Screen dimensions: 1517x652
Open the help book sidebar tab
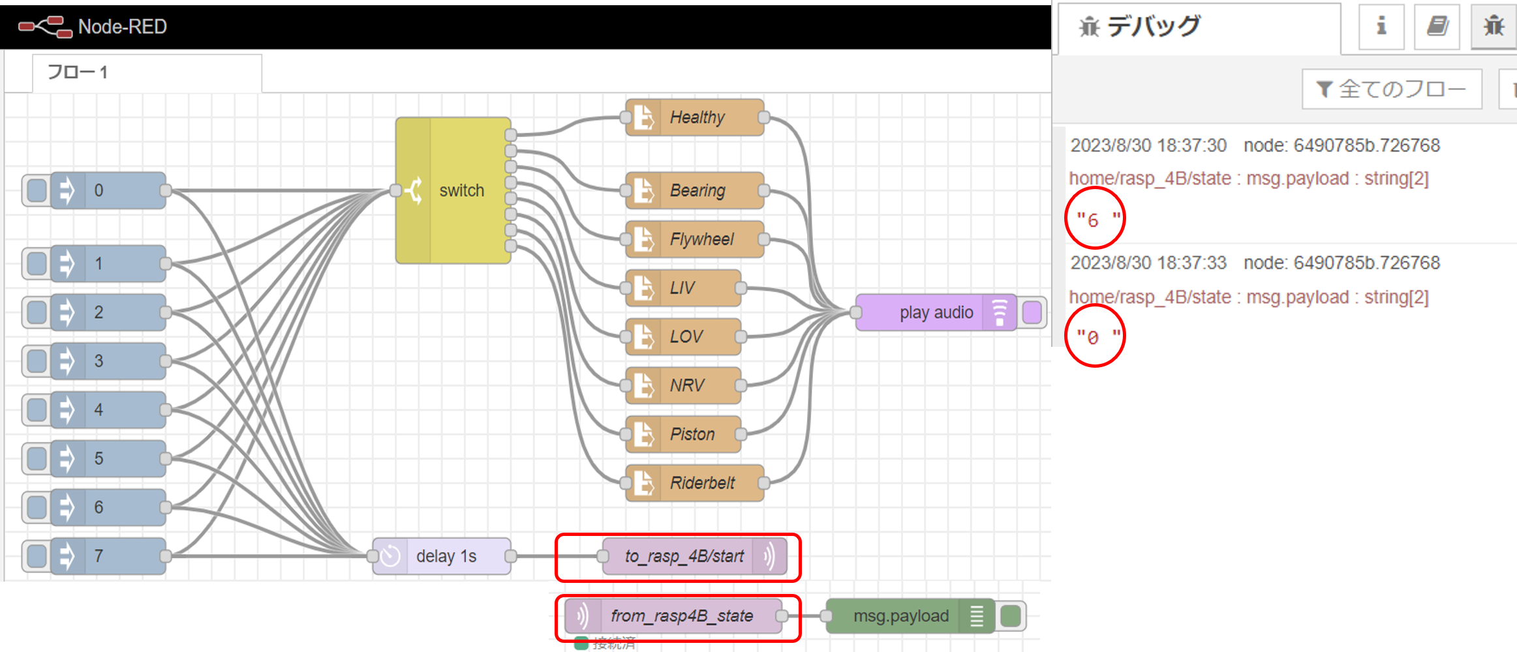(1437, 26)
